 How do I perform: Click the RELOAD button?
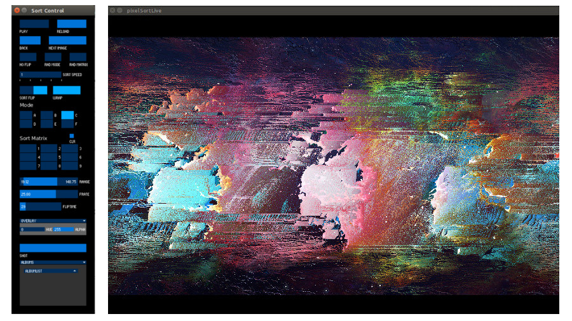(x=71, y=23)
